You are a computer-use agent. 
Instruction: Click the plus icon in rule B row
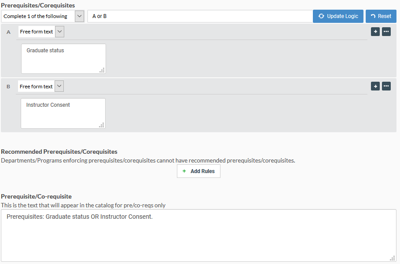pos(375,86)
